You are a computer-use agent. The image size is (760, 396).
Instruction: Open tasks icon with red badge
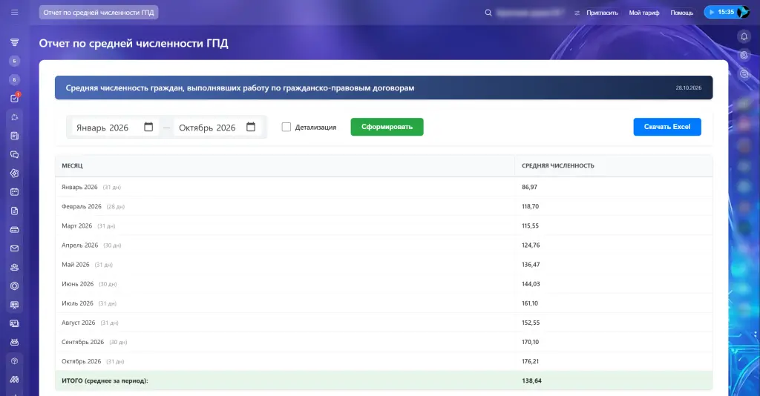[x=15, y=99]
